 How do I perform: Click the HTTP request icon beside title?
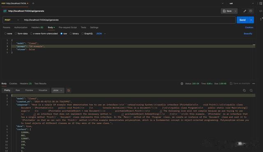[x=5, y=11]
